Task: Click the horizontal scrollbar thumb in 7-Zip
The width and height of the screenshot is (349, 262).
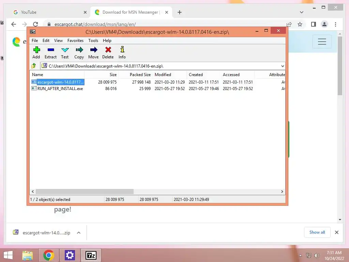Action: [x=85, y=192]
